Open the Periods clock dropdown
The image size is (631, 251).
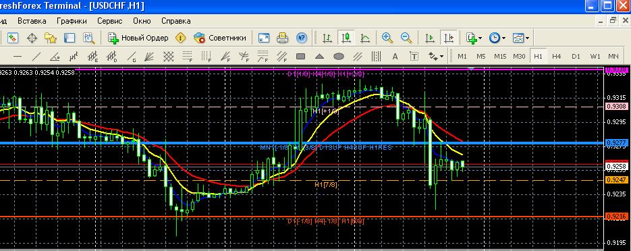[x=497, y=38]
